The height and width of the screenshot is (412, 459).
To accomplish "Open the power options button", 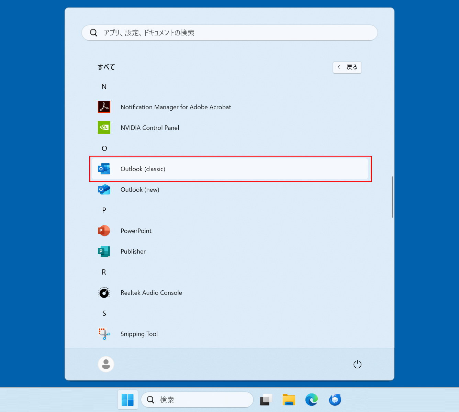I will tap(357, 364).
